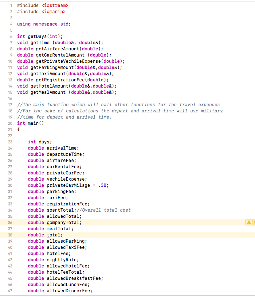This screenshot has width=255, height=297.
Task: Click the yellow warning icon on line 36
Action: pyautogui.click(x=249, y=222)
